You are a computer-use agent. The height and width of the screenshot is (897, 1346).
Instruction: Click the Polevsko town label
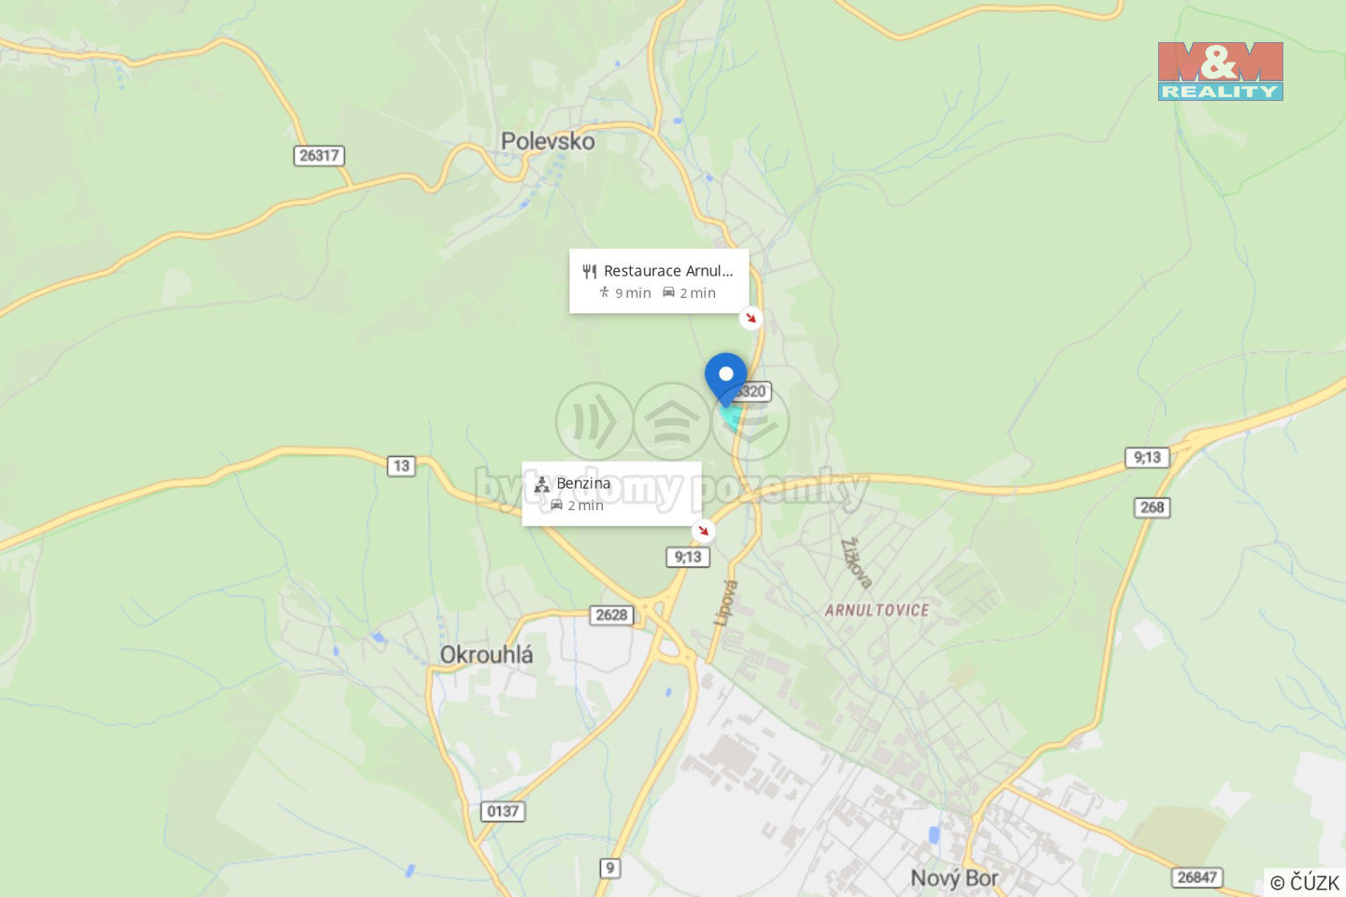coord(548,141)
